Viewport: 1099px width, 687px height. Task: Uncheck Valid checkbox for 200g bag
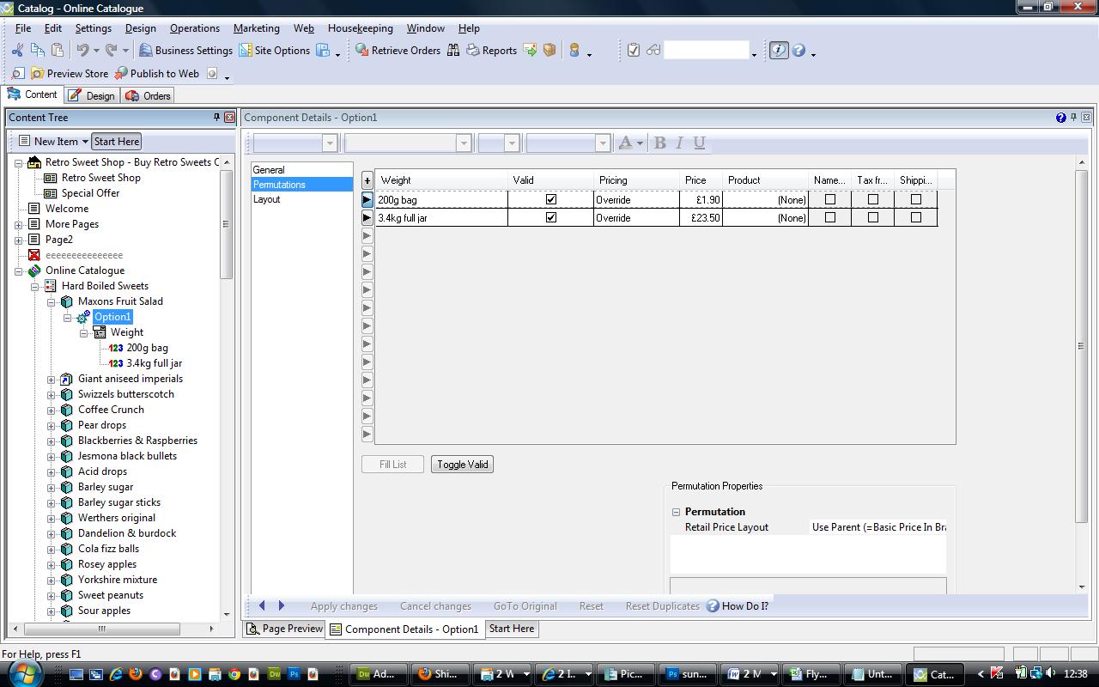coord(551,199)
